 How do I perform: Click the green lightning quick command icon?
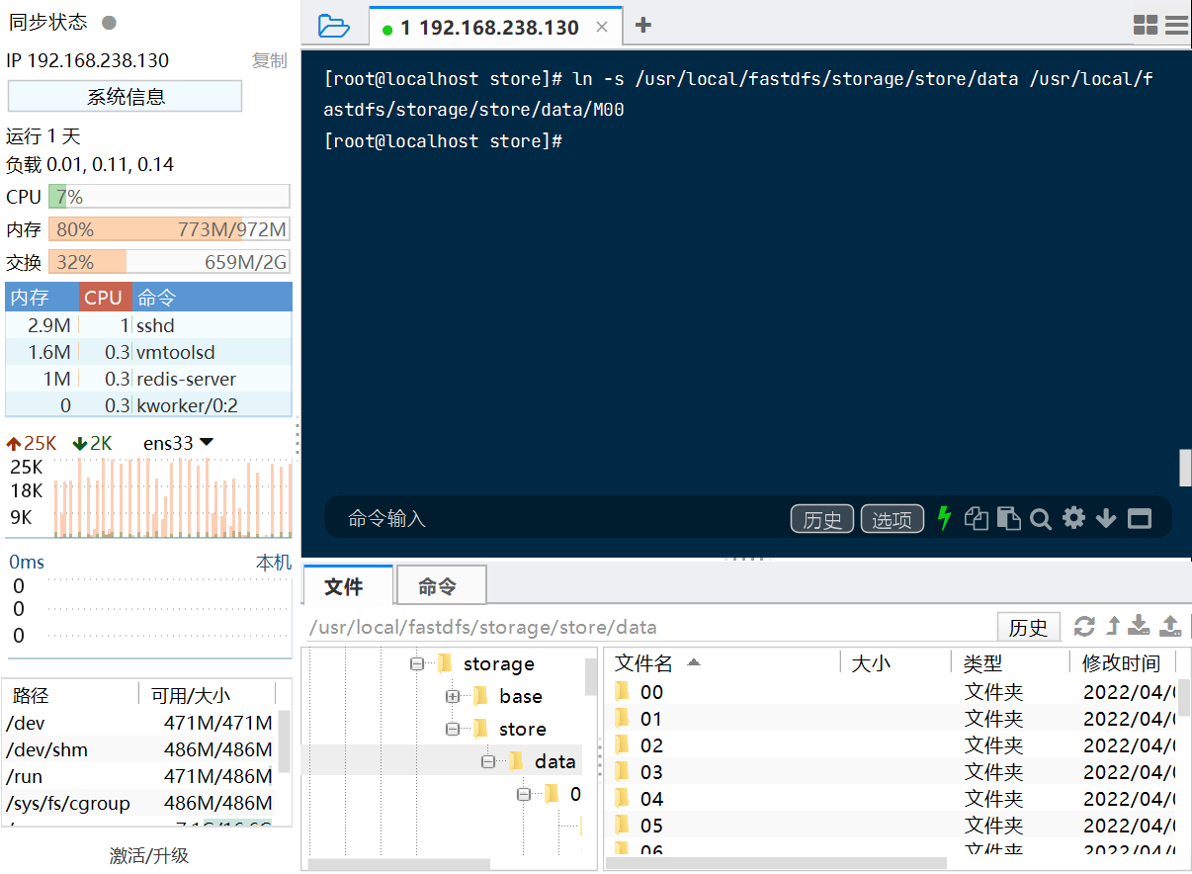tap(944, 518)
